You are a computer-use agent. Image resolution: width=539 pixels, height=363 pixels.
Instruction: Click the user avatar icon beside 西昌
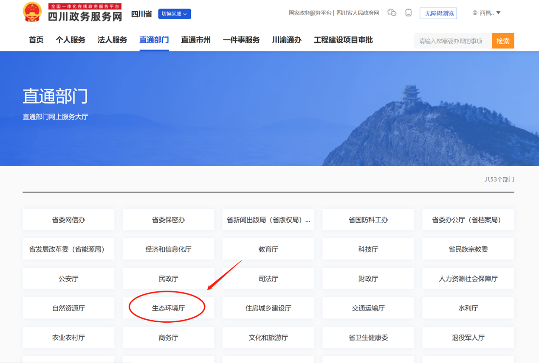[474, 13]
